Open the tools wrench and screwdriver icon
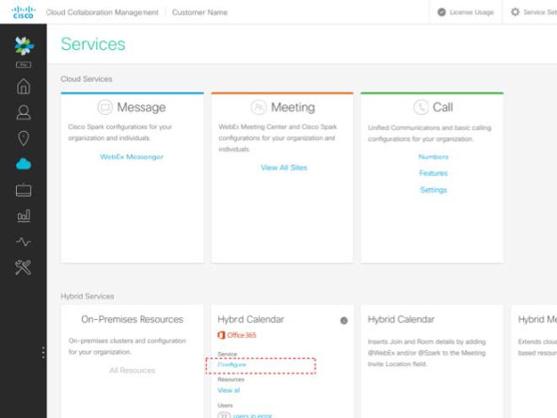The width and height of the screenshot is (557, 418). pos(24,267)
